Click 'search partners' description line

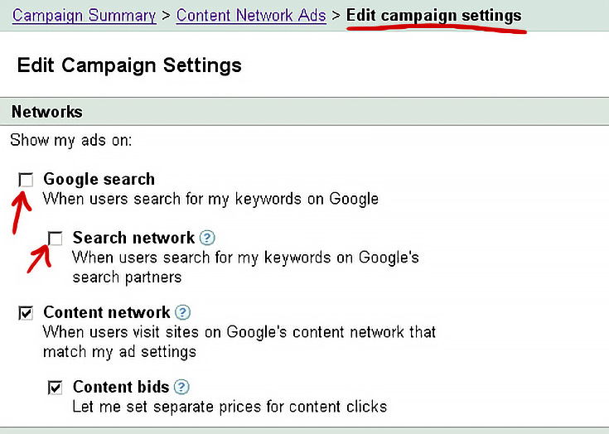point(127,277)
